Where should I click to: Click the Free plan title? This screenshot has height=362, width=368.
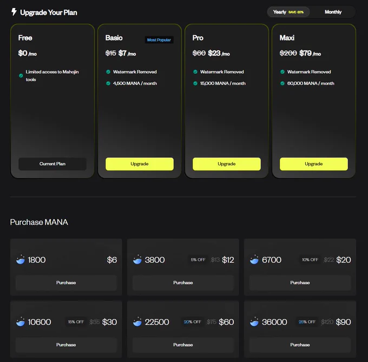pos(25,38)
